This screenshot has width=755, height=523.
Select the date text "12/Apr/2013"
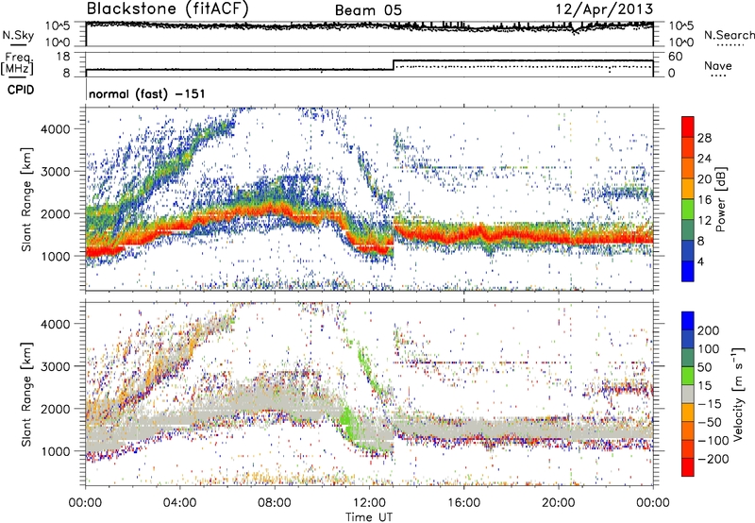(x=605, y=9)
